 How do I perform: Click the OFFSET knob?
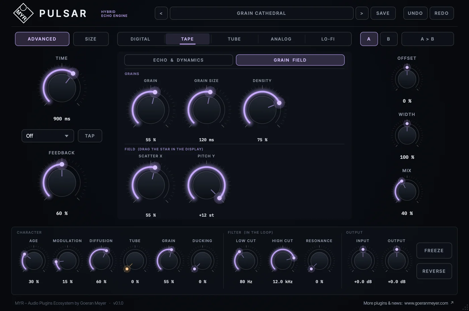[407, 79]
